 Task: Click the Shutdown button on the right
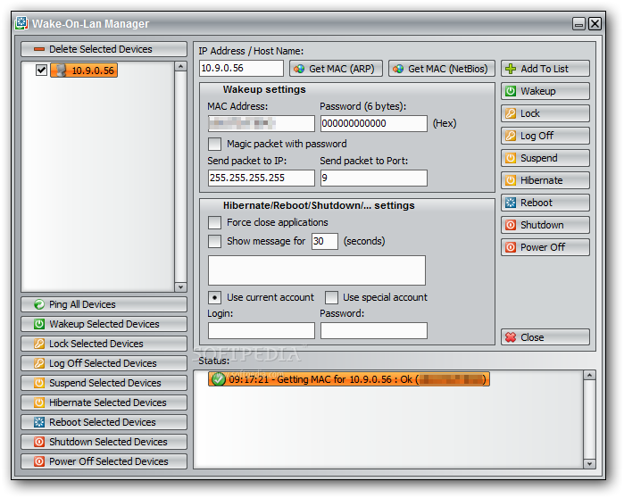[x=545, y=225]
